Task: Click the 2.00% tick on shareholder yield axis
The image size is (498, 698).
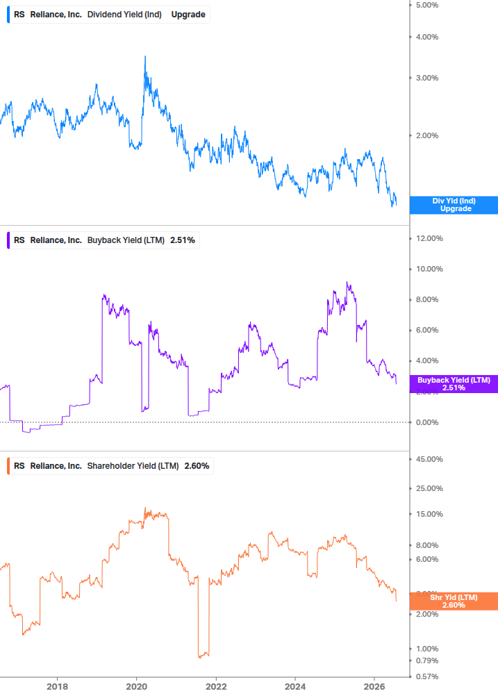Action: pos(426,615)
